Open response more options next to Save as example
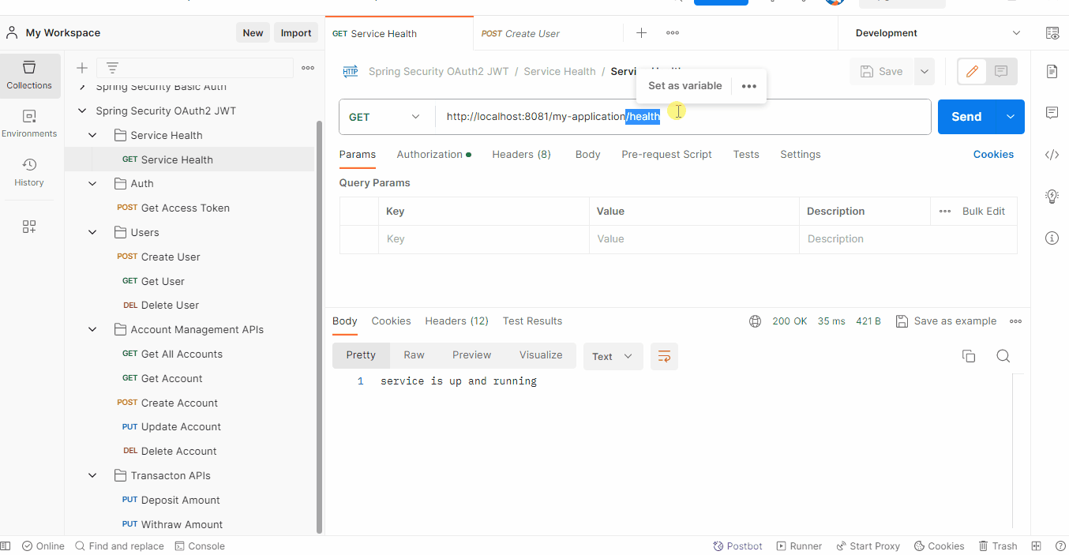This screenshot has height=555, width=1069. coord(1015,321)
